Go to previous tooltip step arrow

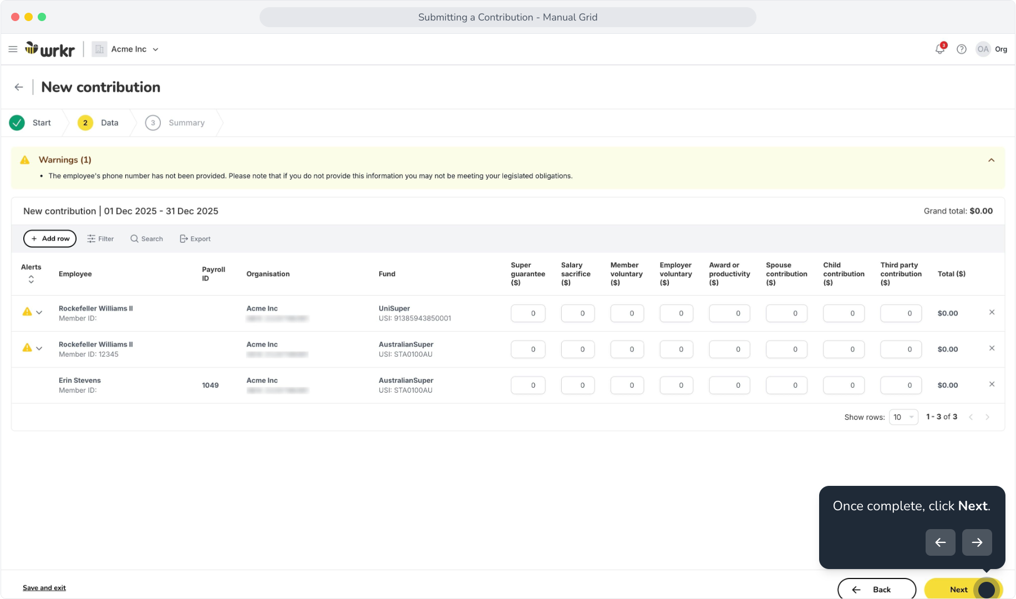click(x=940, y=542)
